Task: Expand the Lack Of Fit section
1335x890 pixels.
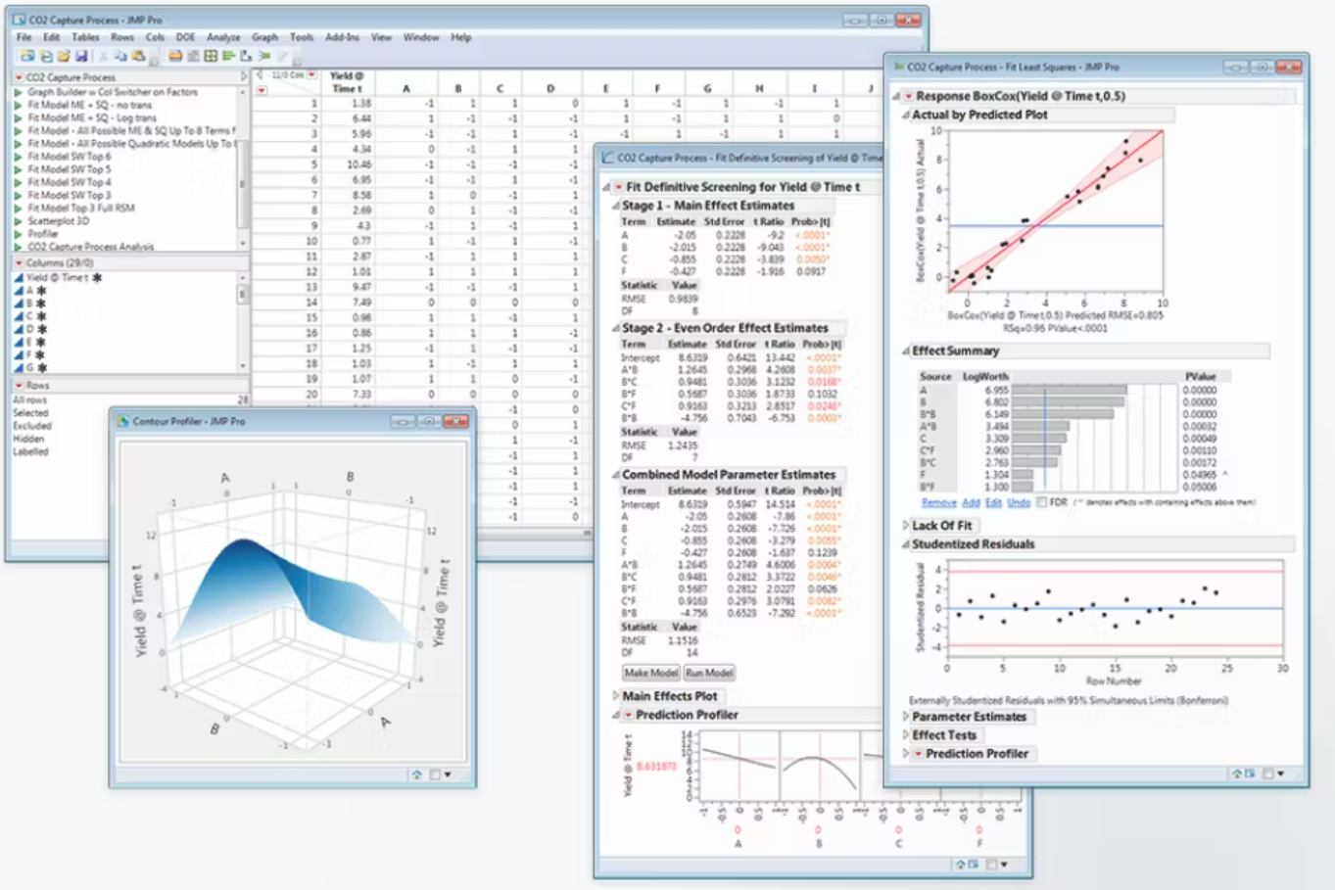Action: pos(905,526)
